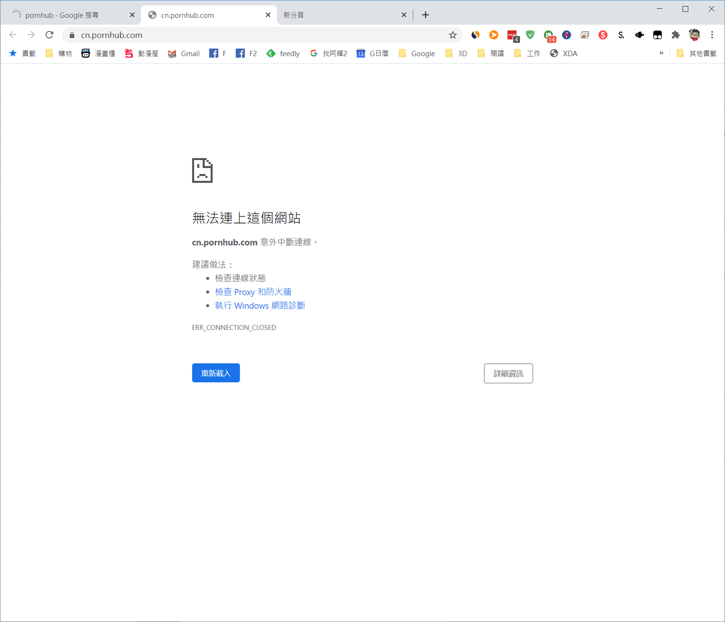Click the 詳細資訊 button
Image resolution: width=725 pixels, height=622 pixels.
[x=508, y=374]
